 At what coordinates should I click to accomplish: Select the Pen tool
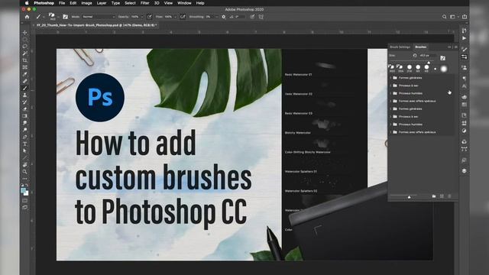click(x=24, y=137)
